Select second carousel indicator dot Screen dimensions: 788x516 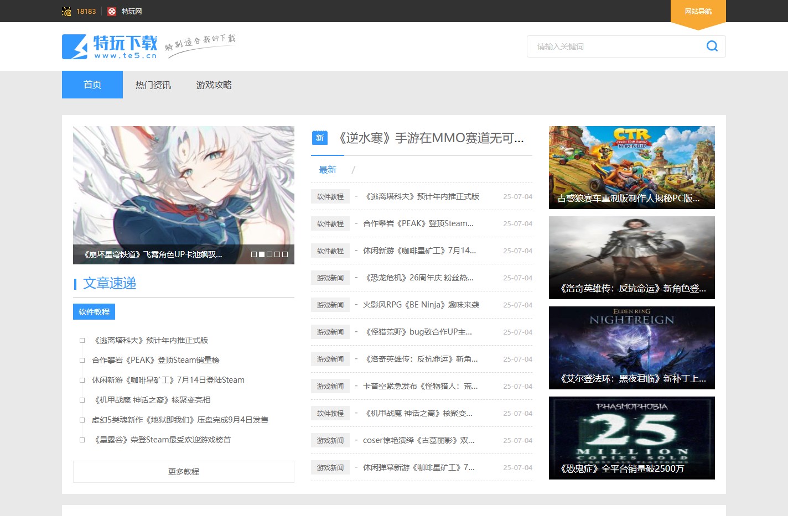pos(262,254)
